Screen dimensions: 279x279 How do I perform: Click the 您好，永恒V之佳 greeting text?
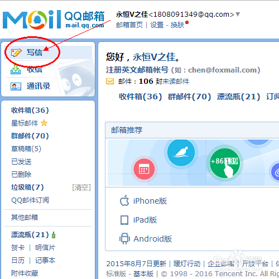(143, 57)
